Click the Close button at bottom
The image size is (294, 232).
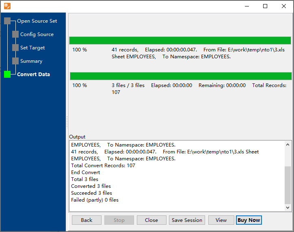(151, 220)
